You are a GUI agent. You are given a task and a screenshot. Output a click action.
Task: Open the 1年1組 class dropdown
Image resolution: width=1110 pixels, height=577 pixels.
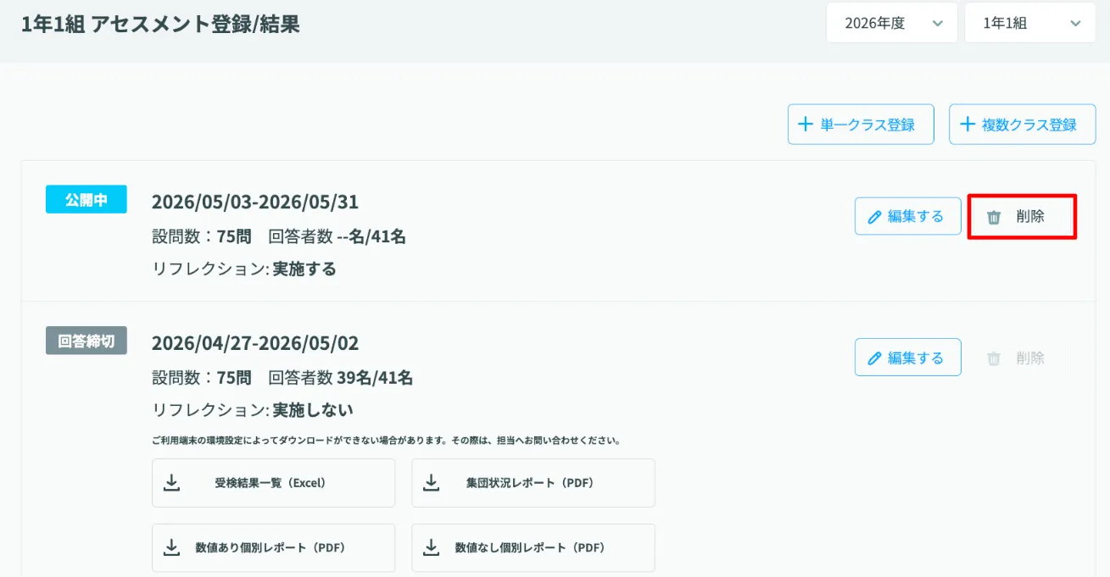1030,23
